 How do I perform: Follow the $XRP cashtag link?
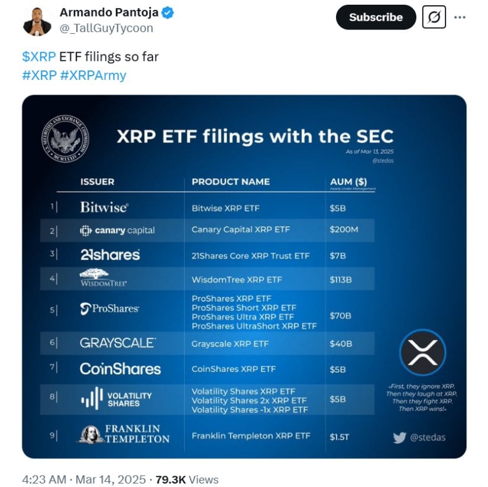40,57
